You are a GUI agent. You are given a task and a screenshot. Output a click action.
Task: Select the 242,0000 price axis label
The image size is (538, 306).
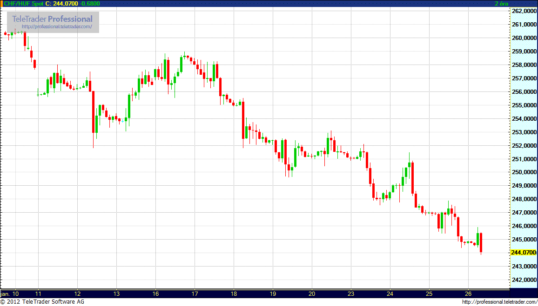click(x=524, y=280)
